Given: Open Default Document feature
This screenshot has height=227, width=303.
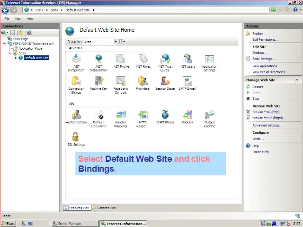Looking at the screenshot, I should pos(98,119).
